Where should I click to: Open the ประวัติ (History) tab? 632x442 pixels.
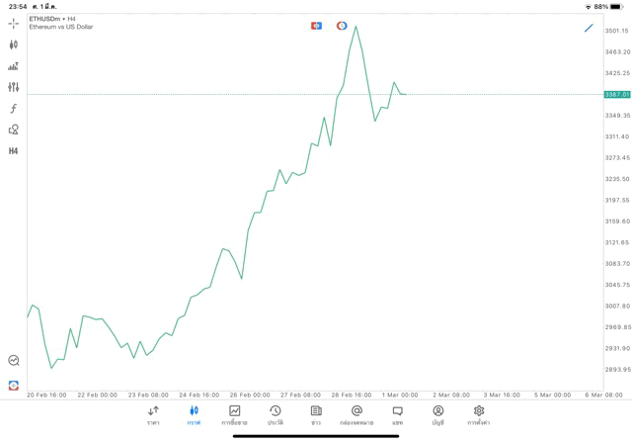click(276, 415)
